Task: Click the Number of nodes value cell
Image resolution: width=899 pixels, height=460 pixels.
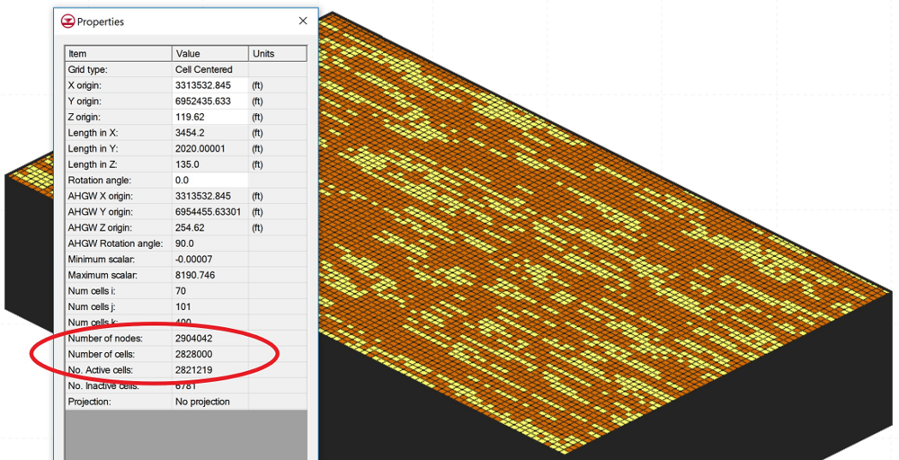Action: click(209, 339)
